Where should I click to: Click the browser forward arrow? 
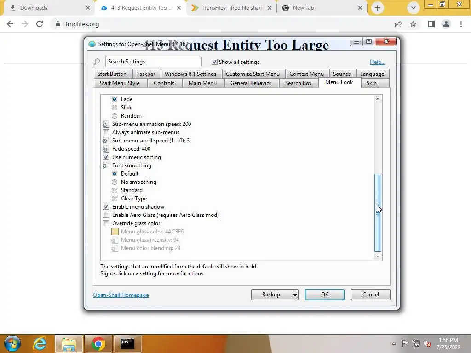pos(25,24)
